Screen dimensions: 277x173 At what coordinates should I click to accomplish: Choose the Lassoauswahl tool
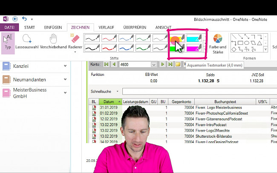(27, 42)
